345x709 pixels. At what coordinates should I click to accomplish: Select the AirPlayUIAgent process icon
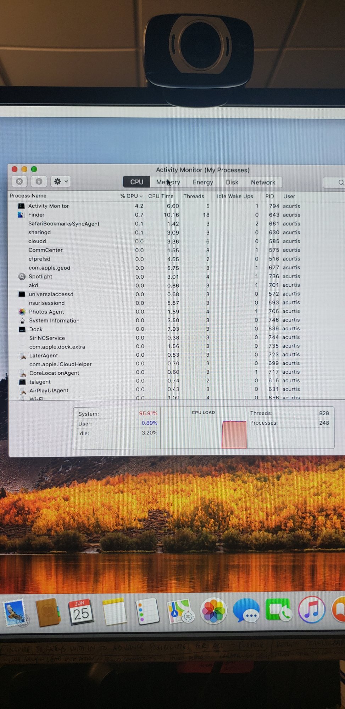pyautogui.click(x=23, y=391)
